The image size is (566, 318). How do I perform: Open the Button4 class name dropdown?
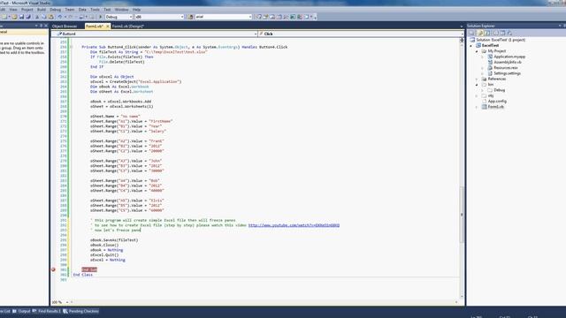[256, 34]
